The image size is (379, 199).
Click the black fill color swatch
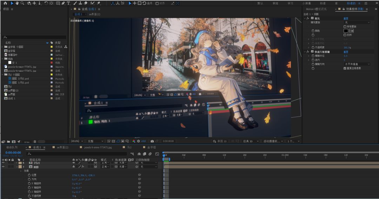[346, 31]
